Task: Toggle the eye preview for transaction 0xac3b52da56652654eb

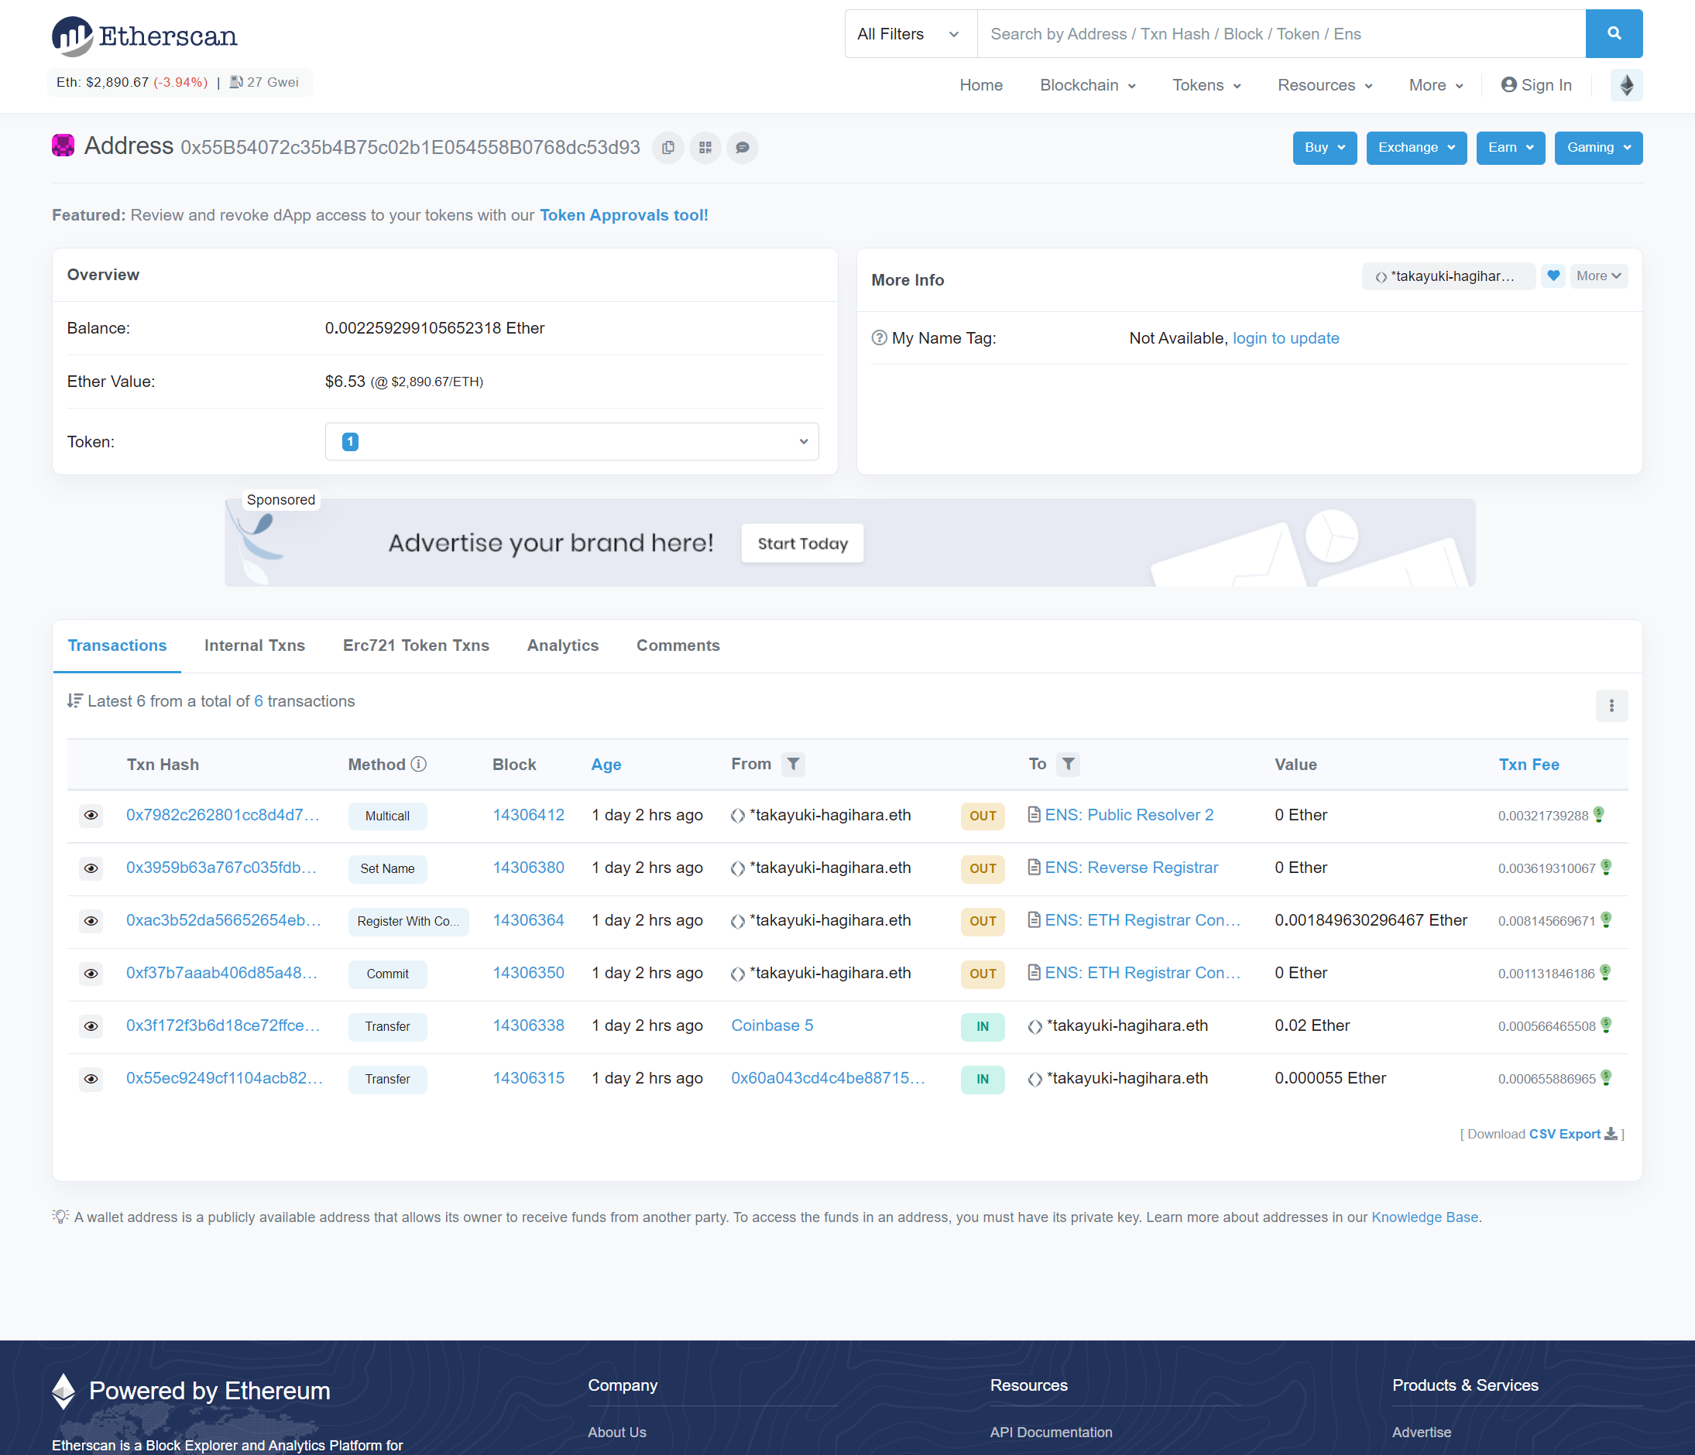Action: pyautogui.click(x=91, y=920)
